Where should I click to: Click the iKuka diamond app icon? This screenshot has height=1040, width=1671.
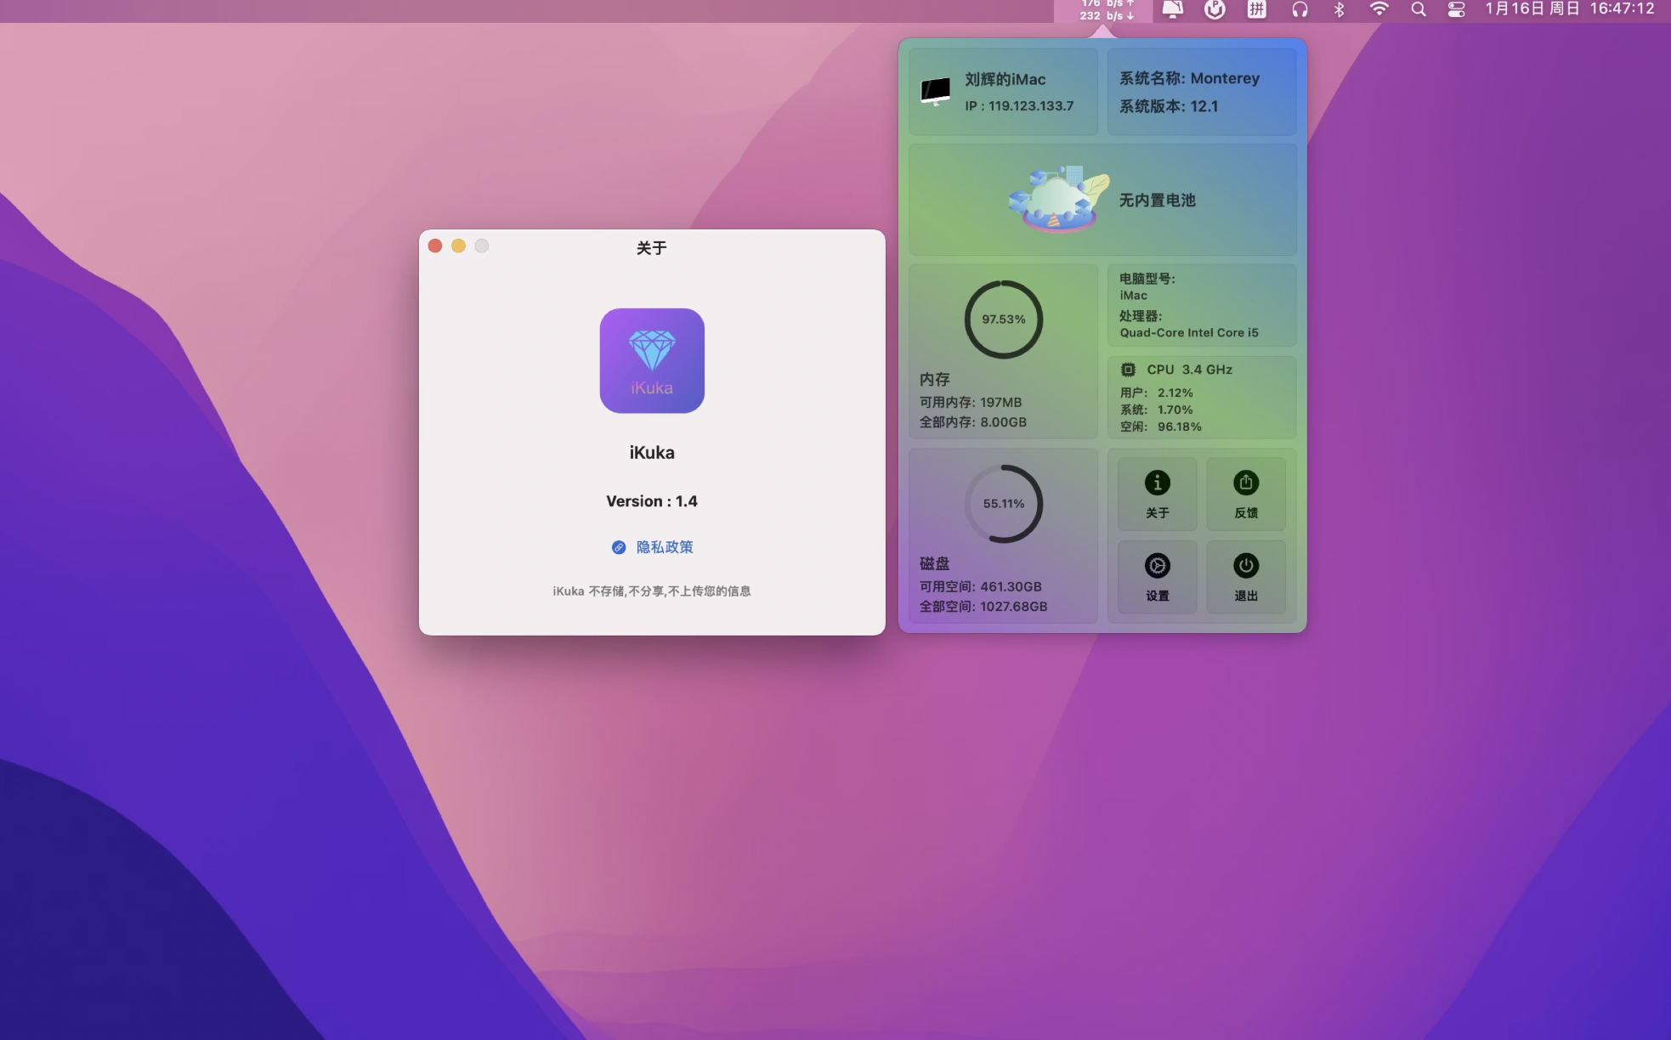(652, 360)
